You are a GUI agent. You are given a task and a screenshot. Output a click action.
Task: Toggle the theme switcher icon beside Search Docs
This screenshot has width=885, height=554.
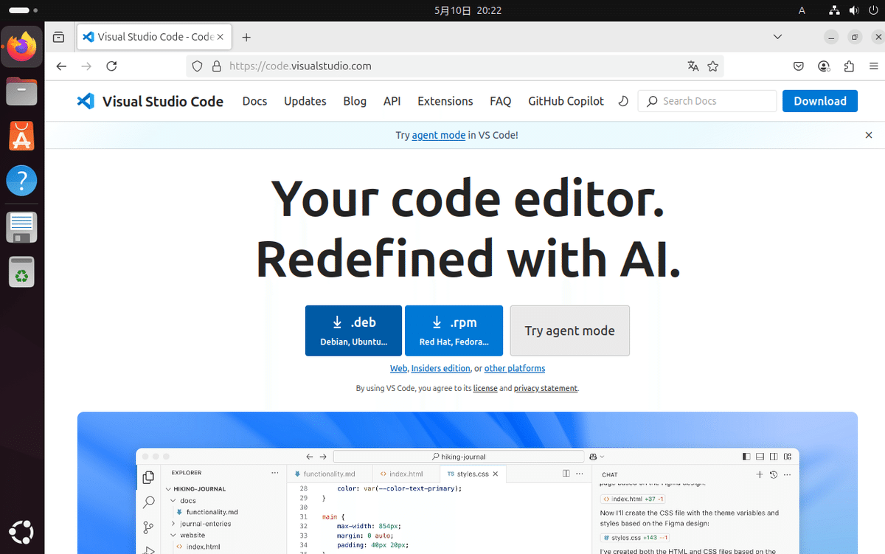point(622,101)
